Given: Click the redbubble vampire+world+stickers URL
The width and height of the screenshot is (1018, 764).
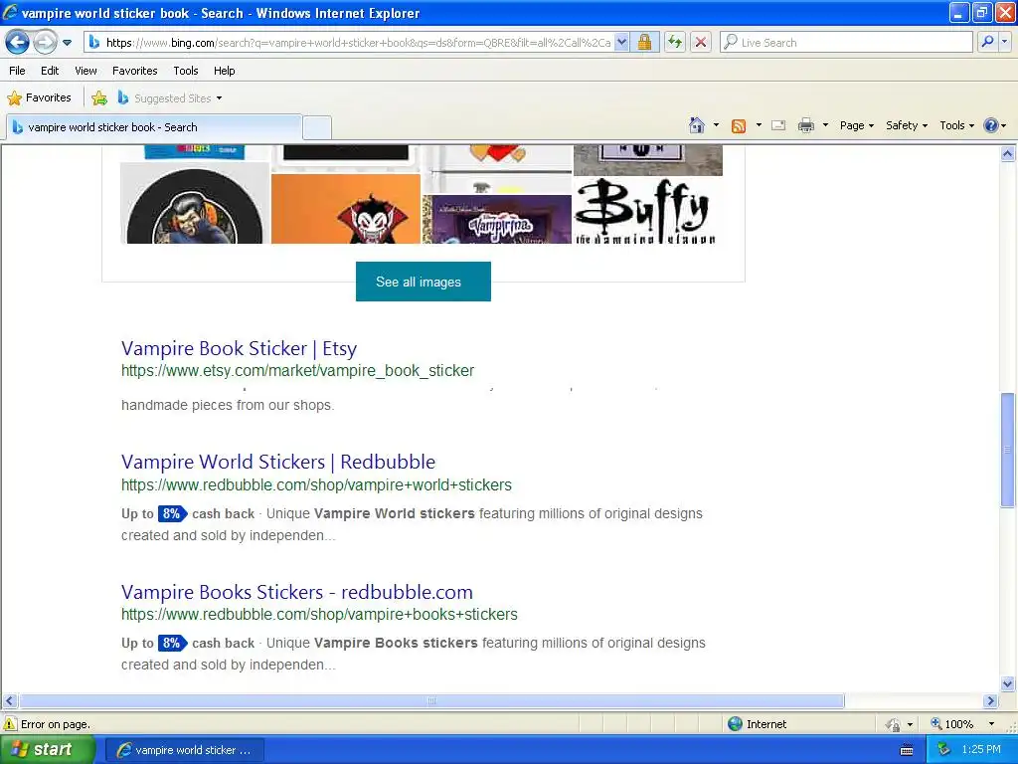Looking at the screenshot, I should click(x=316, y=485).
